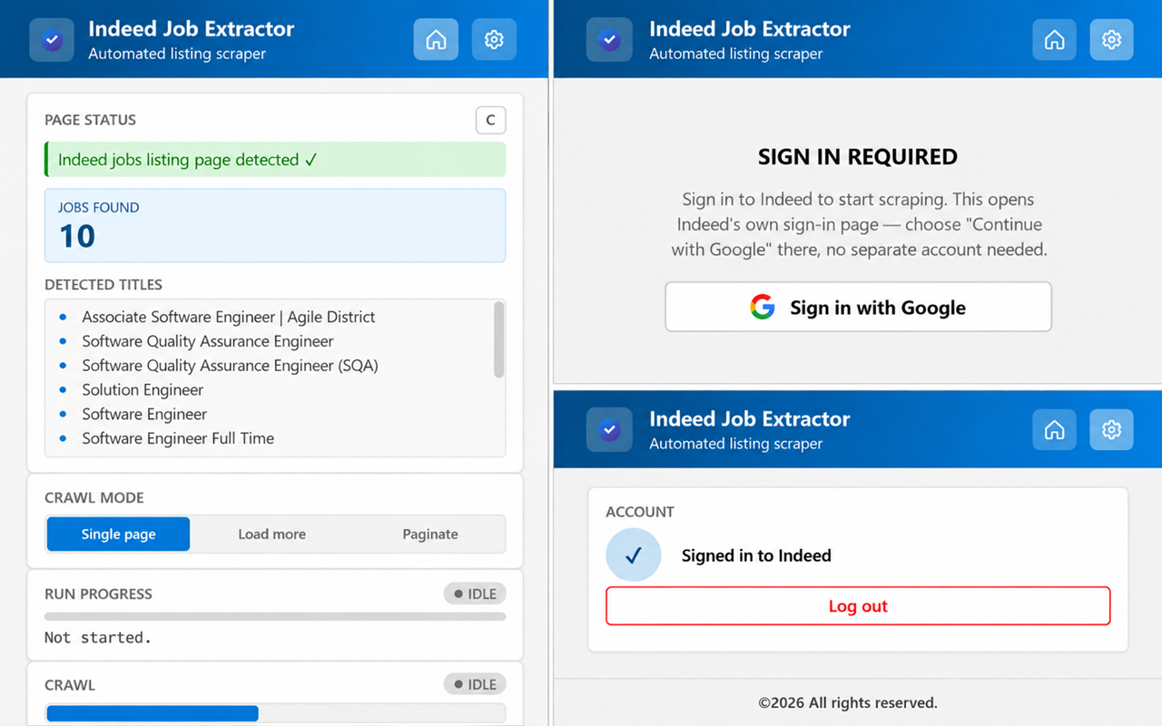Click the app logo badge in the left panel header

[x=52, y=40]
